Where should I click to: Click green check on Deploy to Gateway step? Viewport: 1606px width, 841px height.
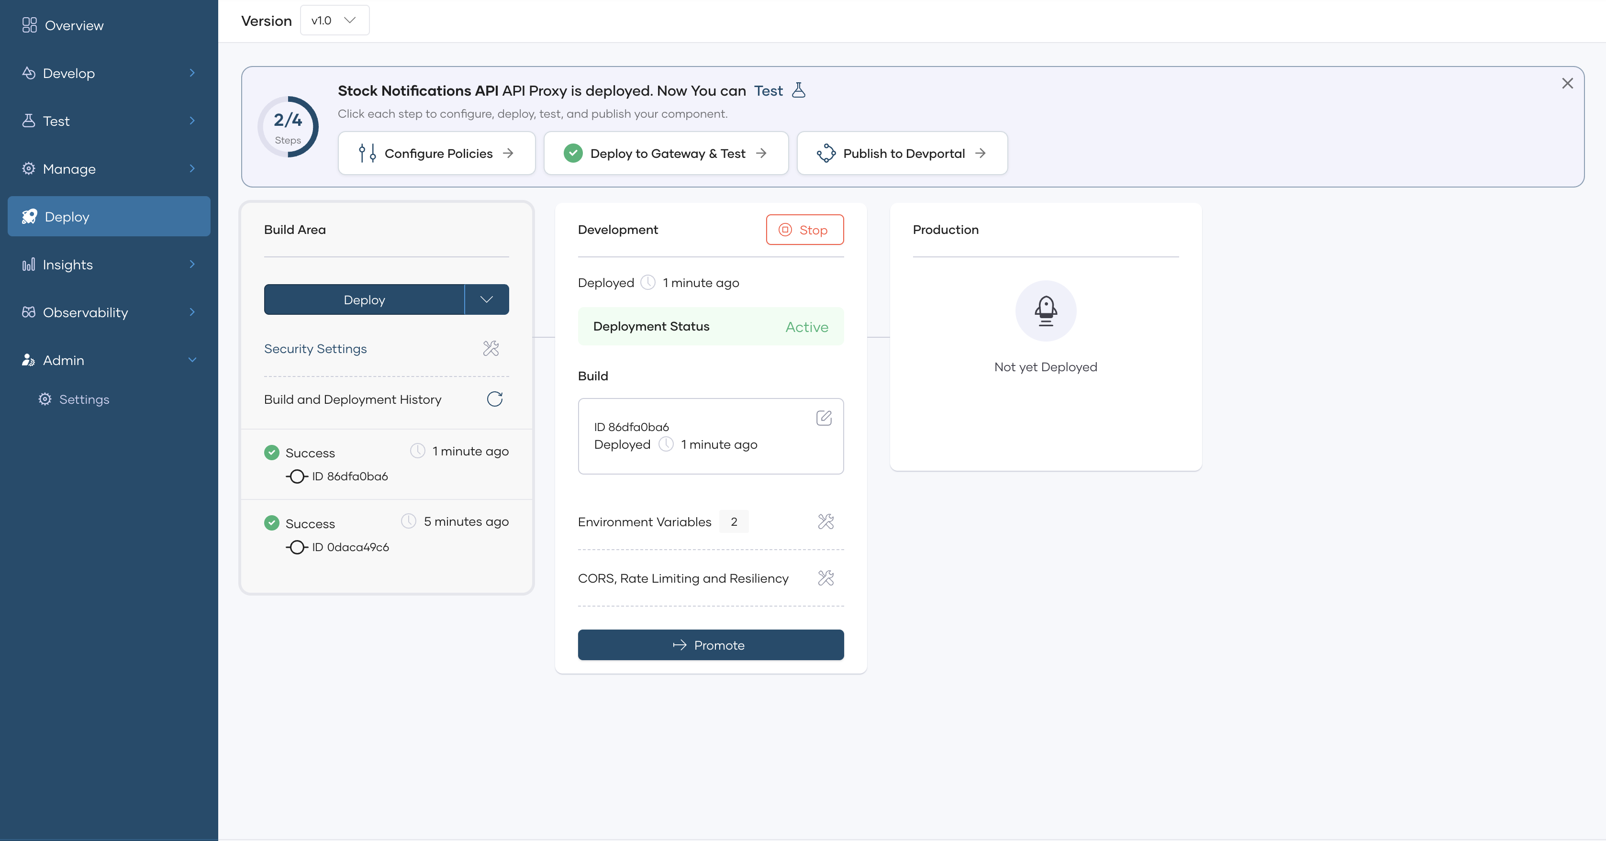573,154
